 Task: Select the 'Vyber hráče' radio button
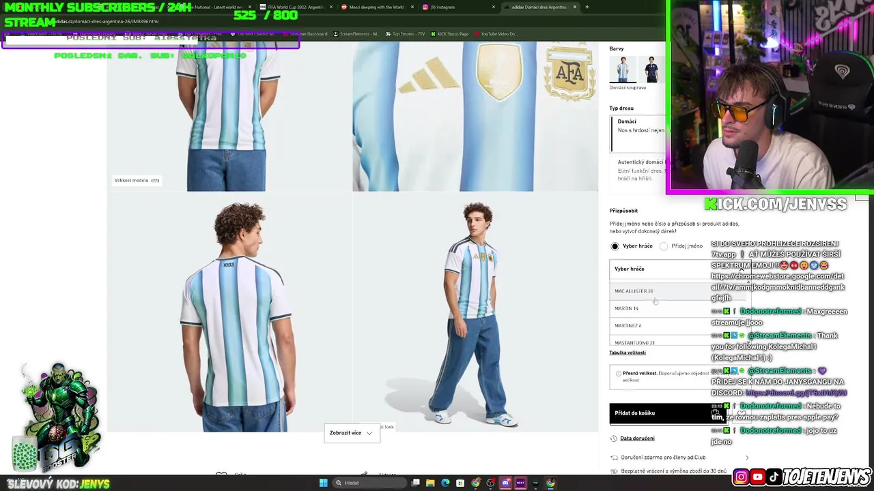coord(615,246)
